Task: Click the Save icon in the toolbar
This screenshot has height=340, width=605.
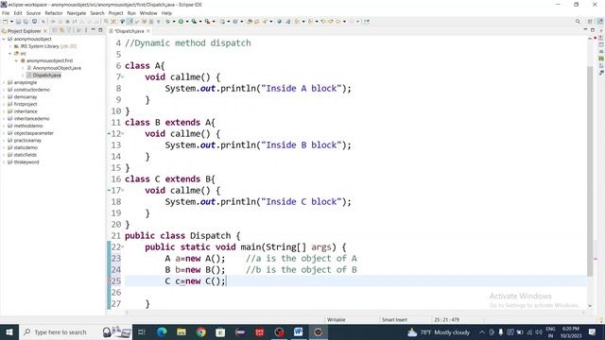Action: point(18,22)
